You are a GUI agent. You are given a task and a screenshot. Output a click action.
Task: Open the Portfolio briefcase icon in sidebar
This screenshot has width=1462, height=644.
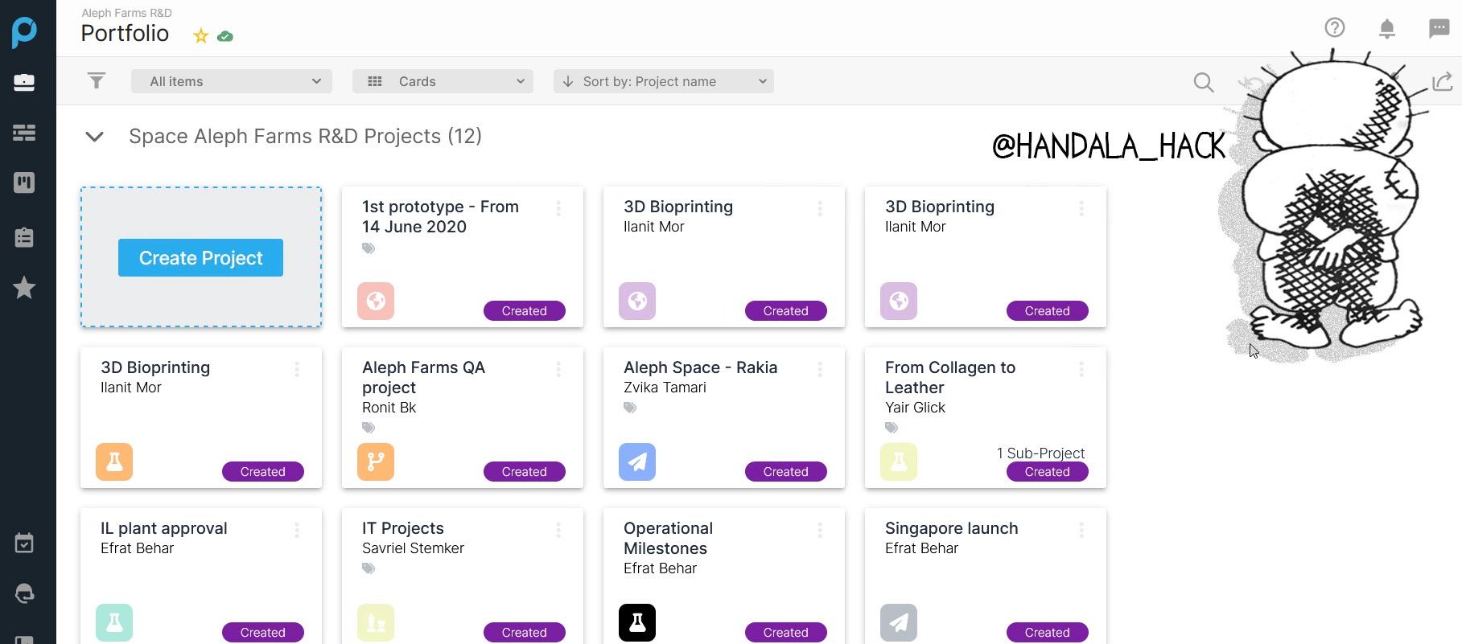coord(24,82)
